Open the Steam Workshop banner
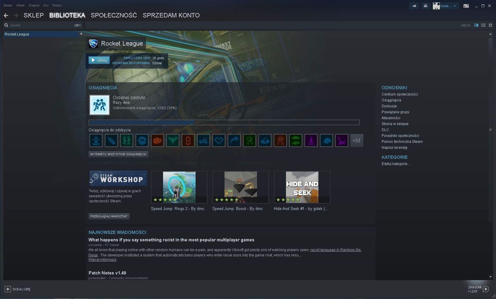 coord(118,178)
